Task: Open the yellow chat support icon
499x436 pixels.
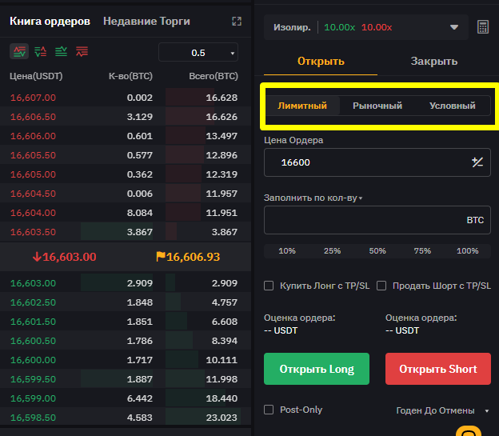Action: pyautogui.click(x=468, y=431)
